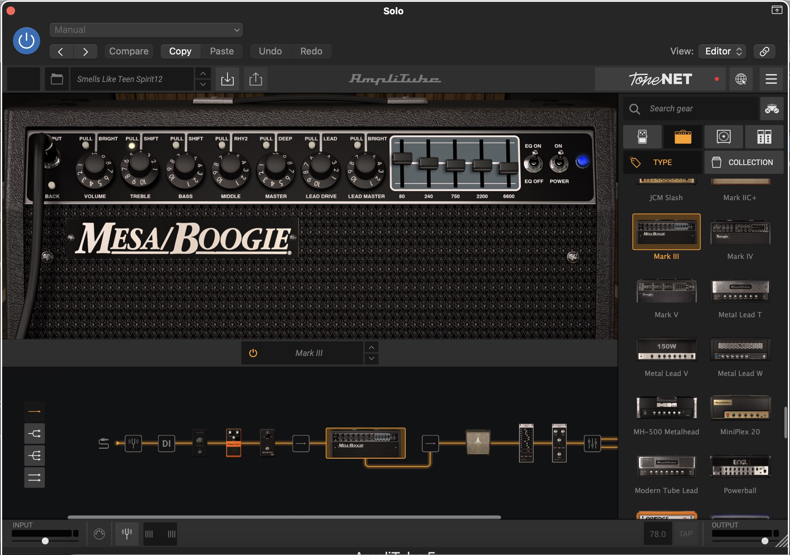
Task: Click the 6600 Hz EQ slider
Action: tap(508, 168)
